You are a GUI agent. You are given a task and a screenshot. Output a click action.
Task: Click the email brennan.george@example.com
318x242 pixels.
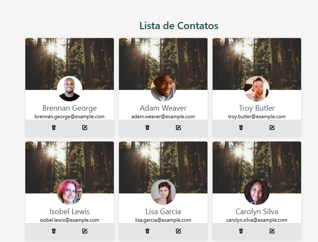pos(70,117)
